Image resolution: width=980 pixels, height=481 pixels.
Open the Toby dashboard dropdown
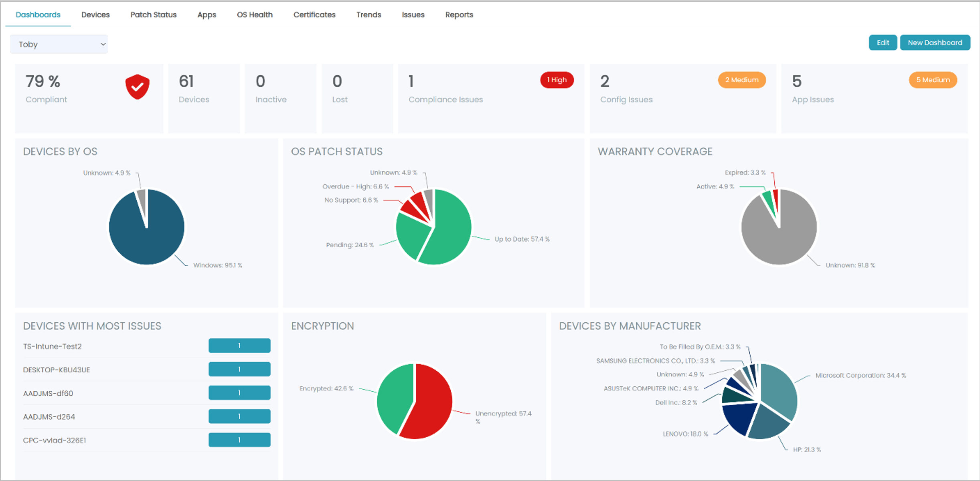(x=59, y=44)
